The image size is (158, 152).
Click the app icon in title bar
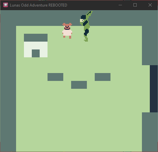point(6,5)
